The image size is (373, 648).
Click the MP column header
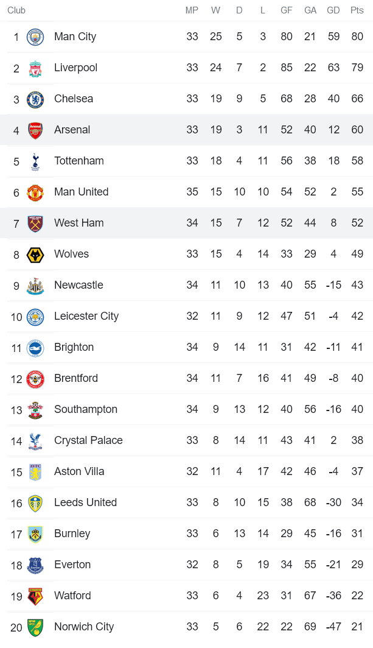[192, 10]
